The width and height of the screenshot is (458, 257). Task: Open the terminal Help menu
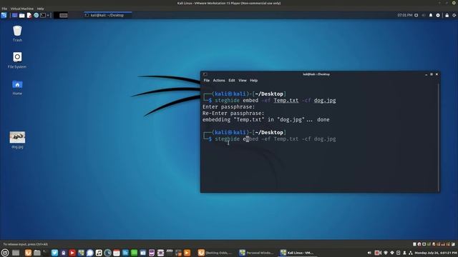pyautogui.click(x=253, y=81)
